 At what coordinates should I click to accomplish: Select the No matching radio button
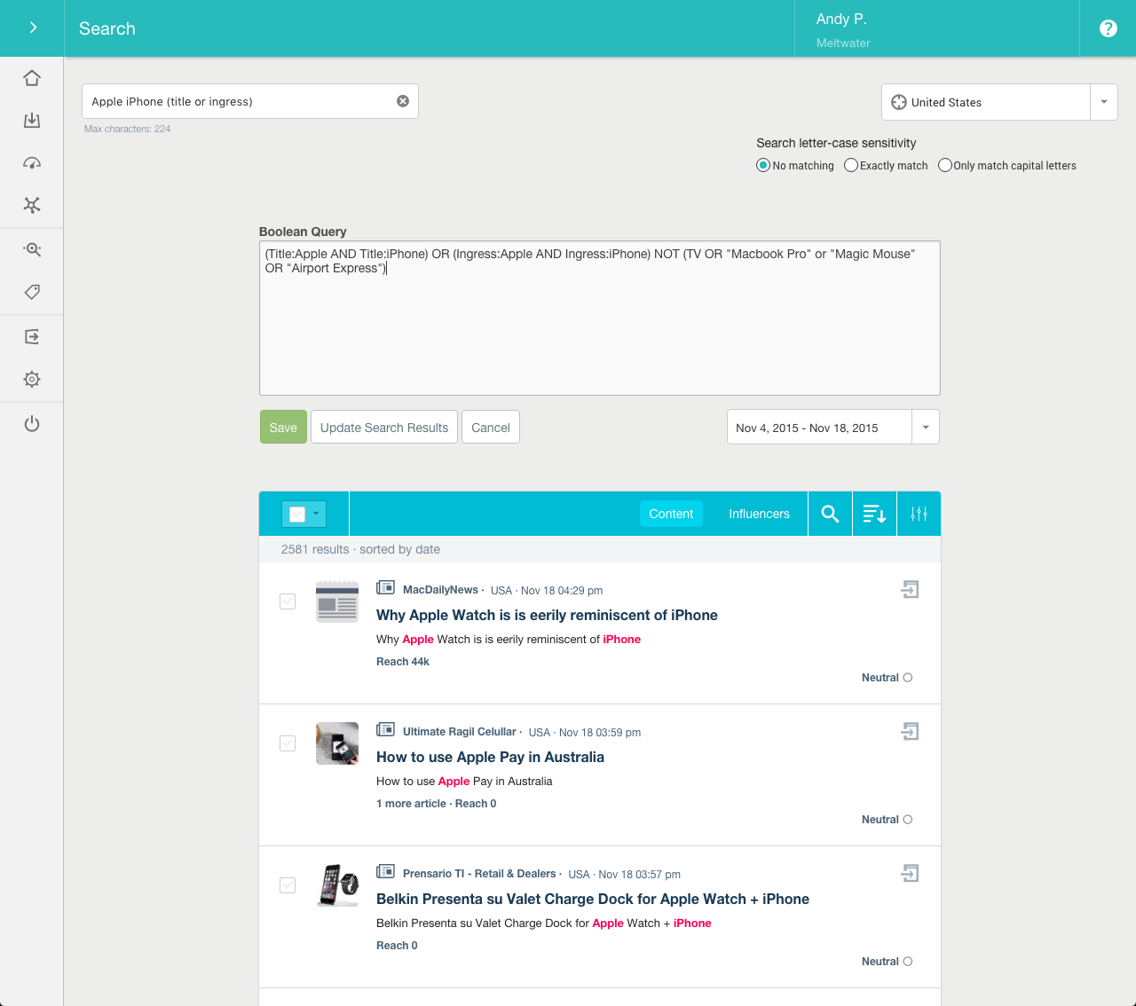coord(762,165)
